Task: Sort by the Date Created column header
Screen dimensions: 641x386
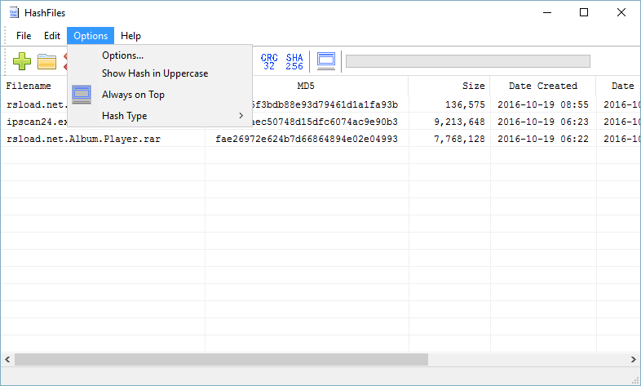Action: [x=543, y=86]
